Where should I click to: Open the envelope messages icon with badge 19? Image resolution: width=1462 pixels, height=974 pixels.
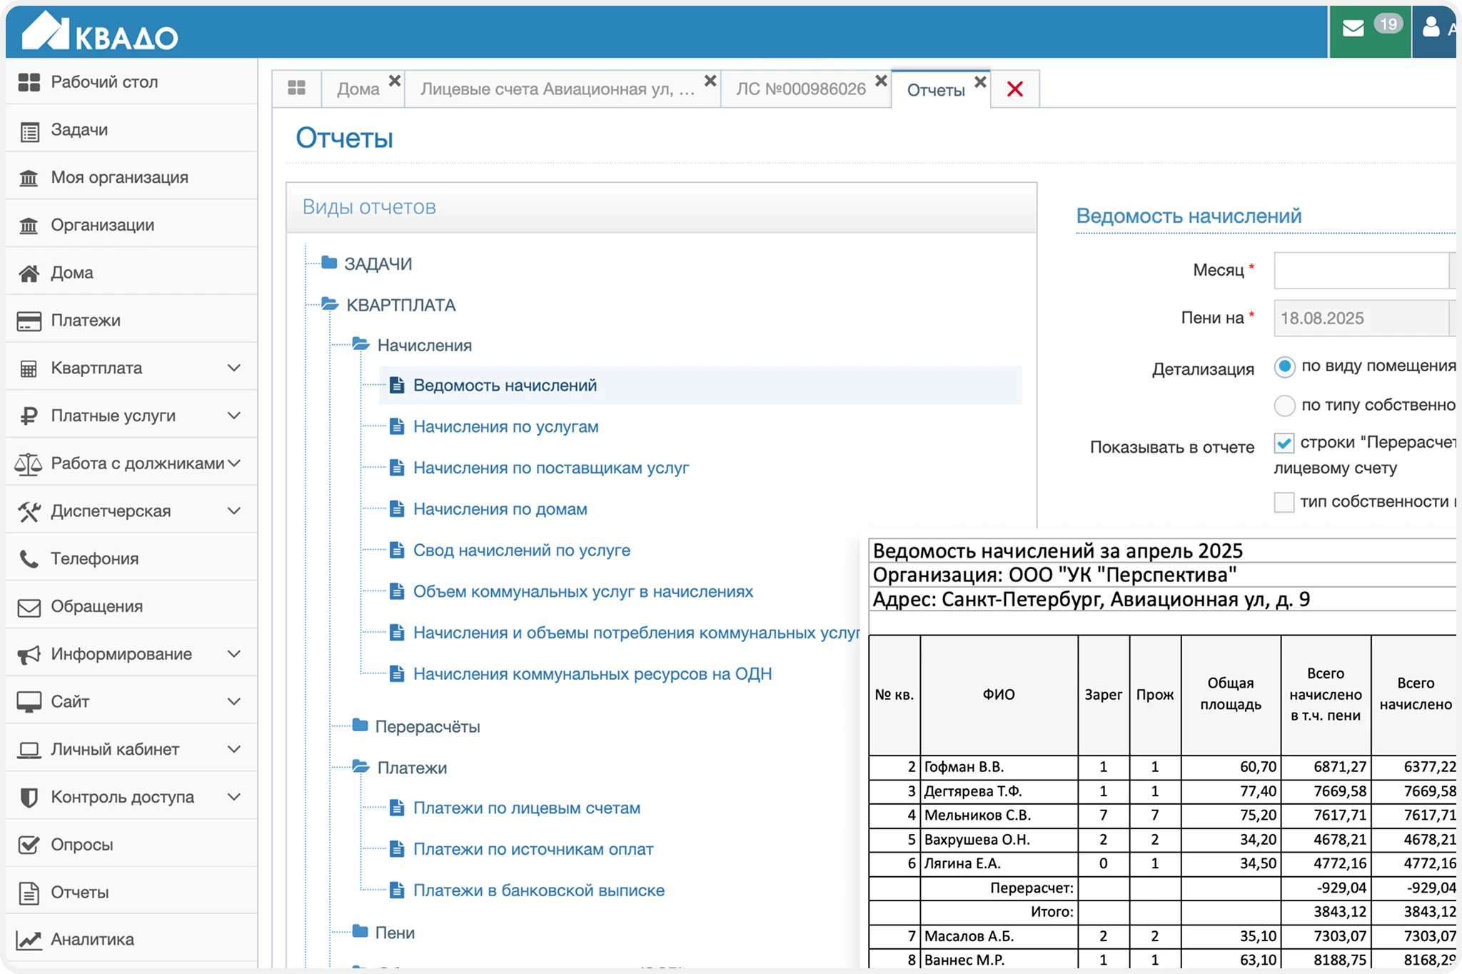pyautogui.click(x=1354, y=29)
